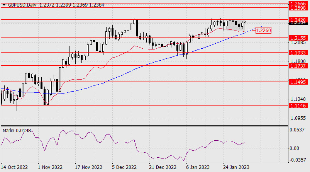This screenshot has height=172, width=310.
Task: Click the -0.0357 Marlin scale value
Action: click(x=297, y=160)
